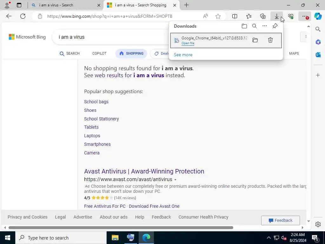Screen dimensions: 325x244
Task: Pin the Downloads panel
Action: [x=275, y=26]
